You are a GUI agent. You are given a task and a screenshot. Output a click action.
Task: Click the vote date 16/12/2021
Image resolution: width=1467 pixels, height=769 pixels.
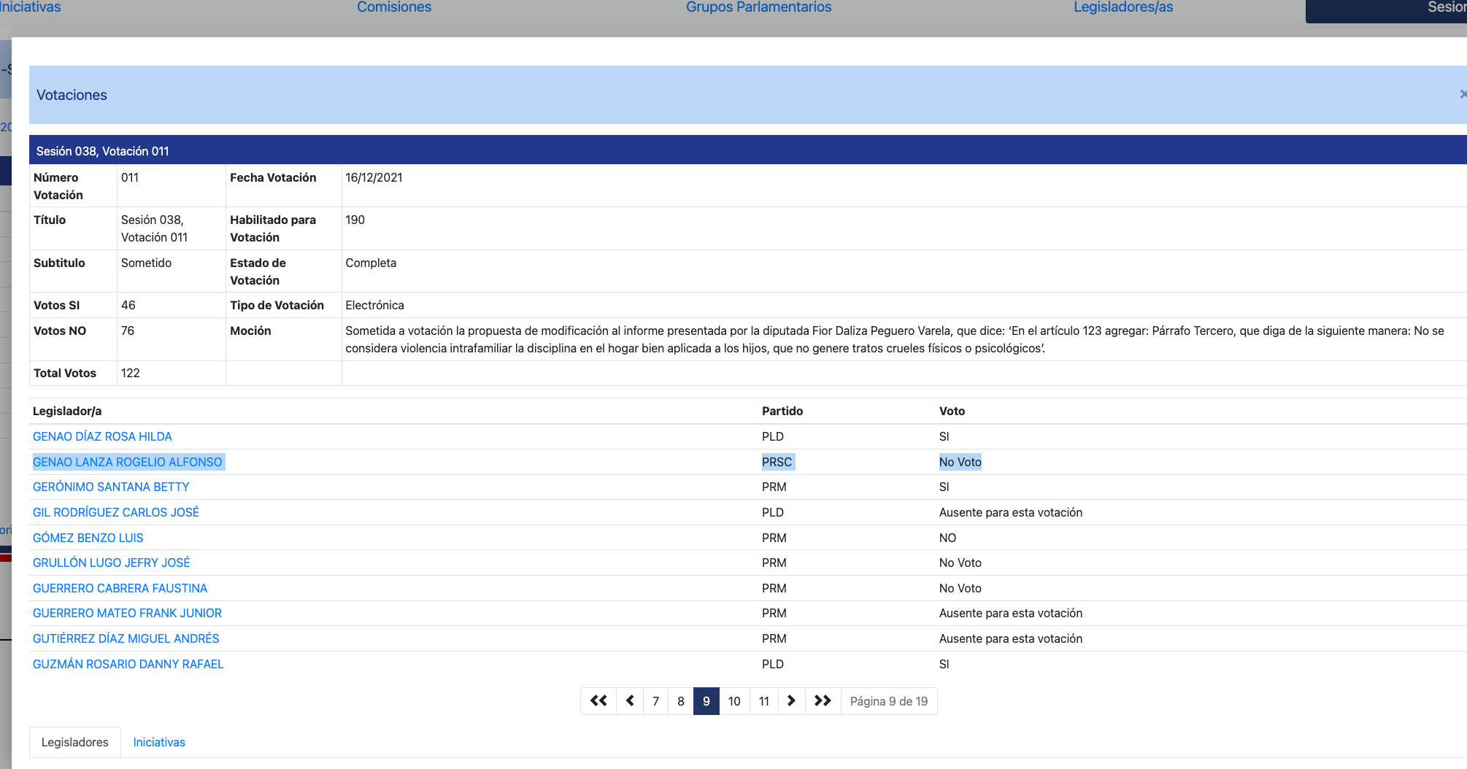point(374,177)
